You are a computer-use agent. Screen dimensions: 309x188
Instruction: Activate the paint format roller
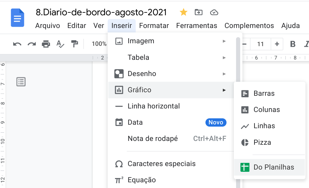pyautogui.click(x=75, y=44)
